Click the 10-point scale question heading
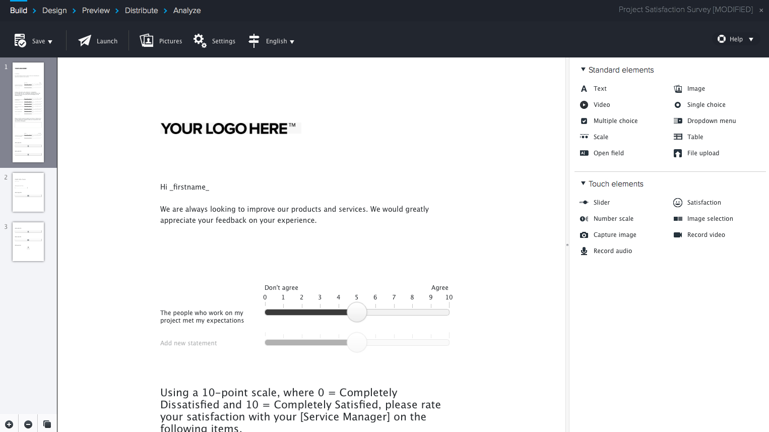The height and width of the screenshot is (432, 769). tap(300, 410)
